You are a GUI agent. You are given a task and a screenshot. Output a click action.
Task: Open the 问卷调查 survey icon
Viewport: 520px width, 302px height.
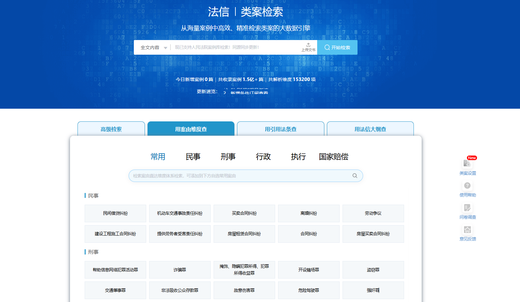click(468, 208)
